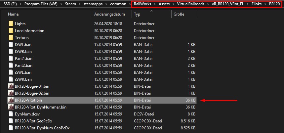The image size is (284, 133).
Task: Click date 26.04.2020 18:18 of Lights
Action: tap(108, 24)
